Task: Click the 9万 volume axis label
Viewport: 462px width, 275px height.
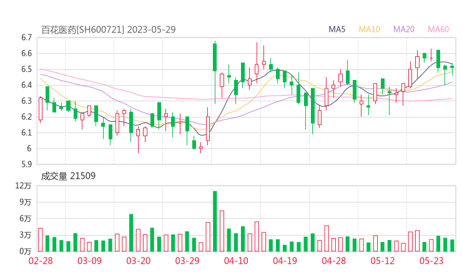Action: (x=26, y=202)
